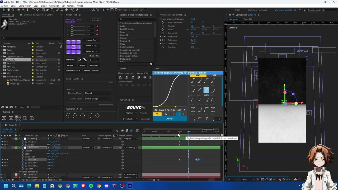Click the ELASTIC button in Motion Tools
The width and height of the screenshot is (338, 190).
tap(91, 40)
